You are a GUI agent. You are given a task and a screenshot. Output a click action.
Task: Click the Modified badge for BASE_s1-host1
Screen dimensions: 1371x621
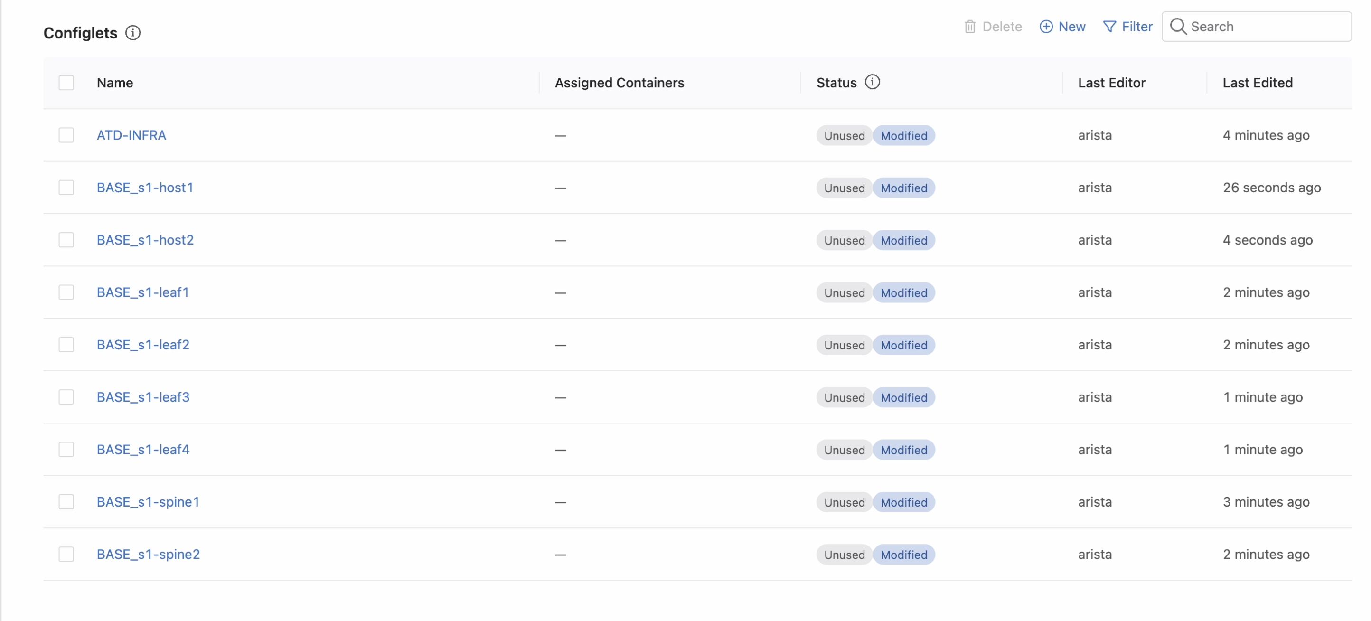(903, 188)
